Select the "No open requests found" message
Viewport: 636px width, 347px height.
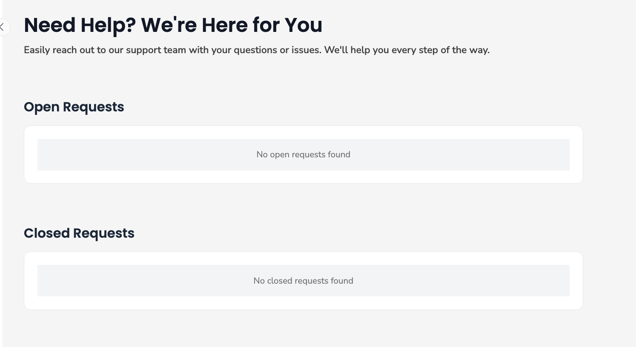[x=303, y=155]
